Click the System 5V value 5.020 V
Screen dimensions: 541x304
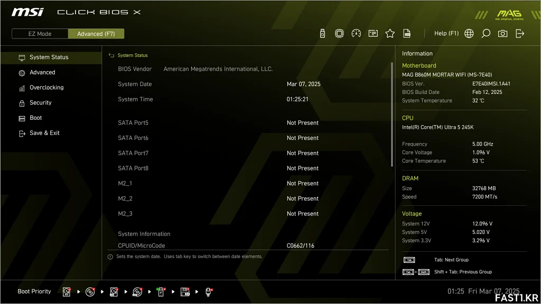[481, 232]
